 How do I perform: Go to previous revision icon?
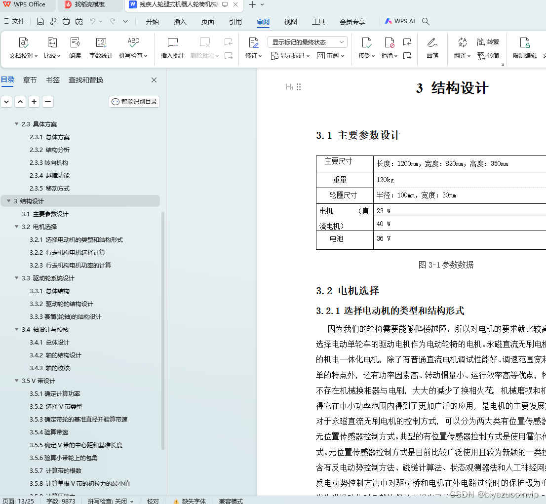pyautogui.click(x=407, y=42)
